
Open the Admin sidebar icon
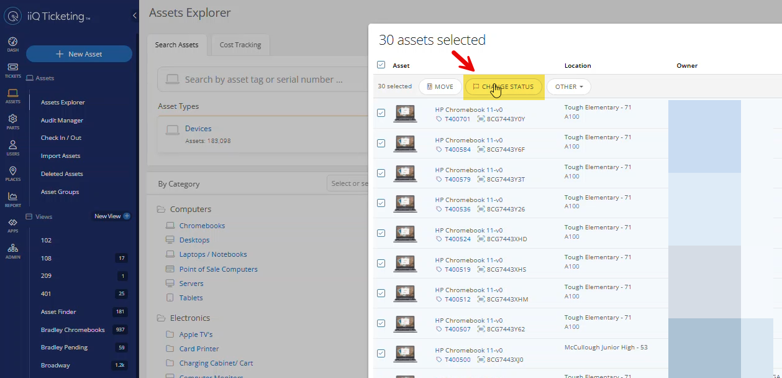click(x=12, y=251)
